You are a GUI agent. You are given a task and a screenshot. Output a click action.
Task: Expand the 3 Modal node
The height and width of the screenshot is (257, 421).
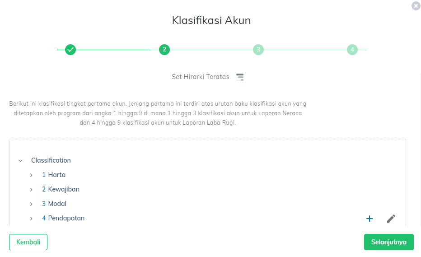pyautogui.click(x=31, y=204)
